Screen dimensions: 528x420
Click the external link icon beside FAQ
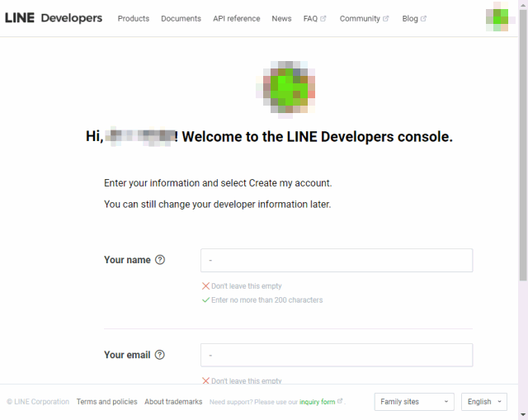point(323,18)
